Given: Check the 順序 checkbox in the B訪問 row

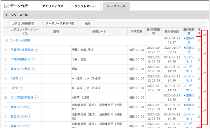Looking at the screenshot, I should (199, 88).
